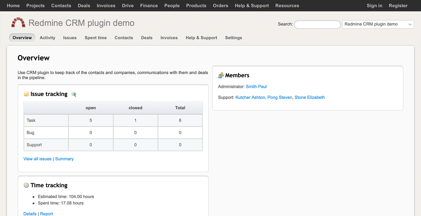Open Products in top menu
Viewport: 421px width, 216px height.
[x=196, y=5]
